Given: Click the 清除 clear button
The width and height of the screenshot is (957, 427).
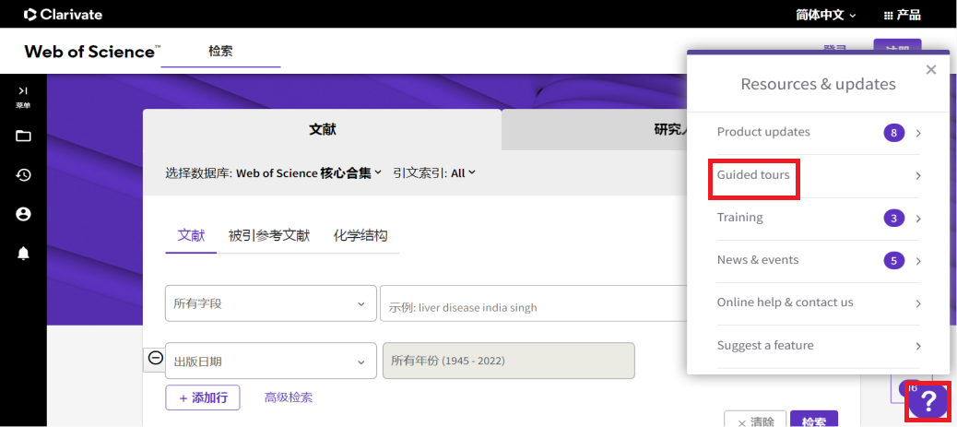Looking at the screenshot, I should (755, 421).
